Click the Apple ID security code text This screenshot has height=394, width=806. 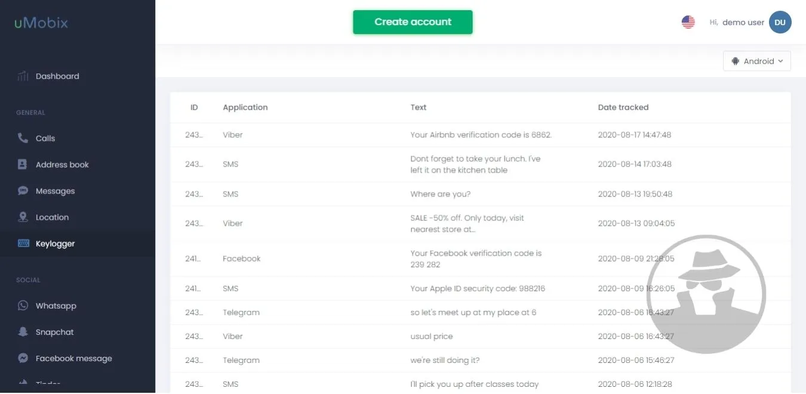point(478,288)
